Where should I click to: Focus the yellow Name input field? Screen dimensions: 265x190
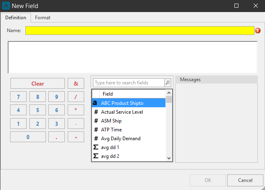(x=140, y=31)
